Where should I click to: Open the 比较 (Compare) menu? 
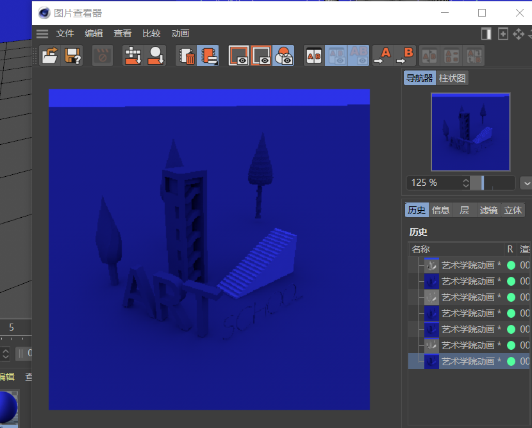coord(151,34)
